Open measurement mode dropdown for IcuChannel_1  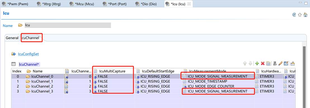[218, 81]
